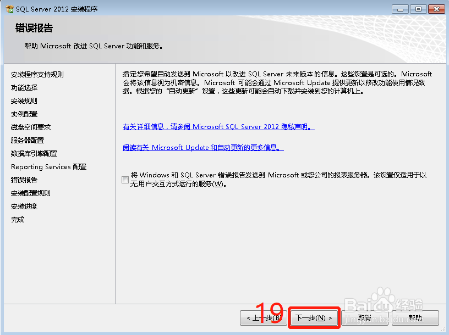Close the SQL Server 2012 setup window
Screen dimensions: 449x335
pos(436,9)
